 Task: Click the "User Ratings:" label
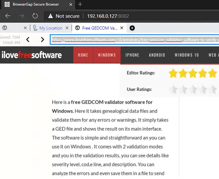click(139, 89)
